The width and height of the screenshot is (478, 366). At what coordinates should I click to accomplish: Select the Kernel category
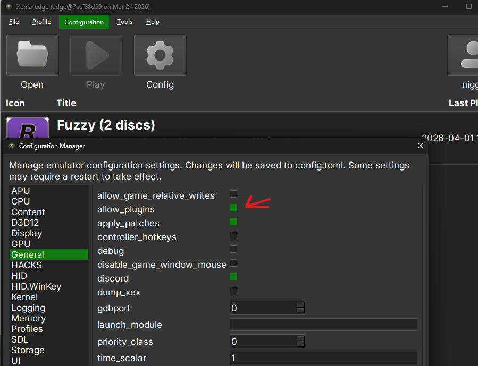49,297
